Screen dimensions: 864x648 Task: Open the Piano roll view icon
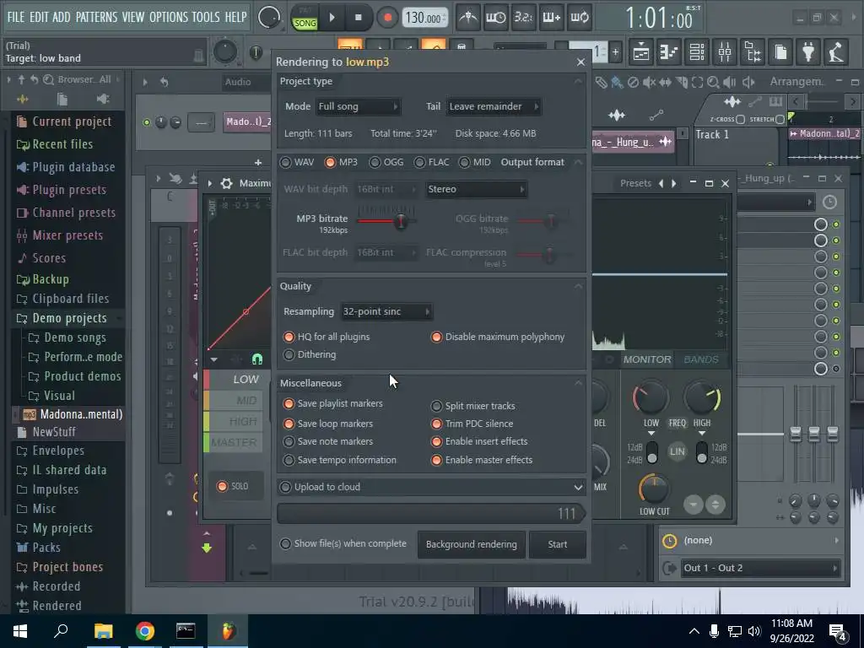click(668, 52)
